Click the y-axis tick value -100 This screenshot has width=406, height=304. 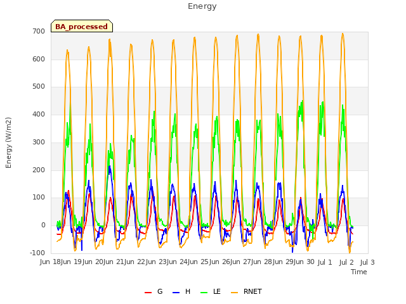pyautogui.click(x=37, y=253)
